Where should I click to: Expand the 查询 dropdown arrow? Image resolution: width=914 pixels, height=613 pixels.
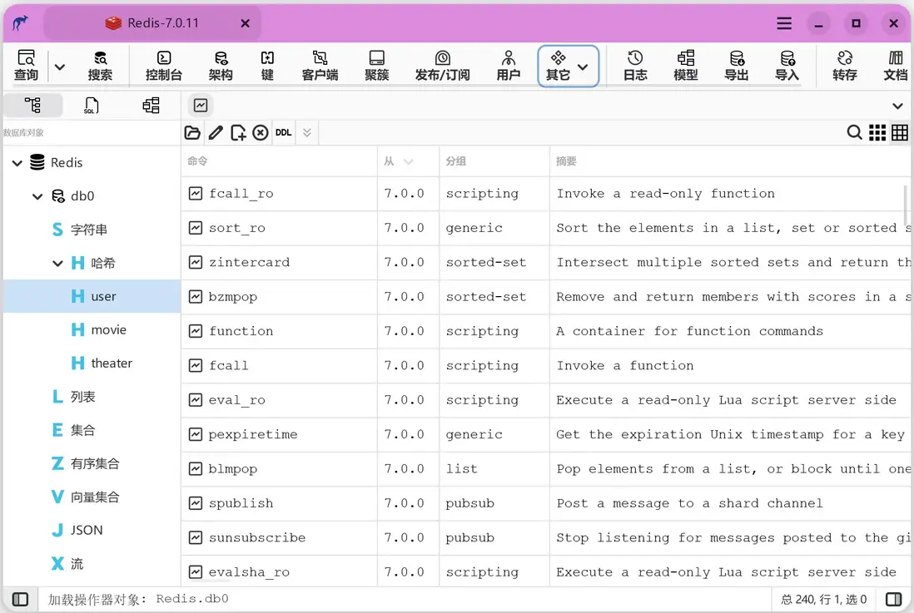(x=59, y=67)
